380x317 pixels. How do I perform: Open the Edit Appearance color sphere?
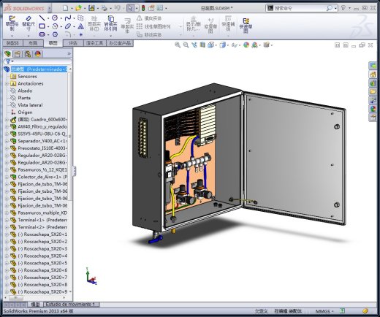[246, 45]
